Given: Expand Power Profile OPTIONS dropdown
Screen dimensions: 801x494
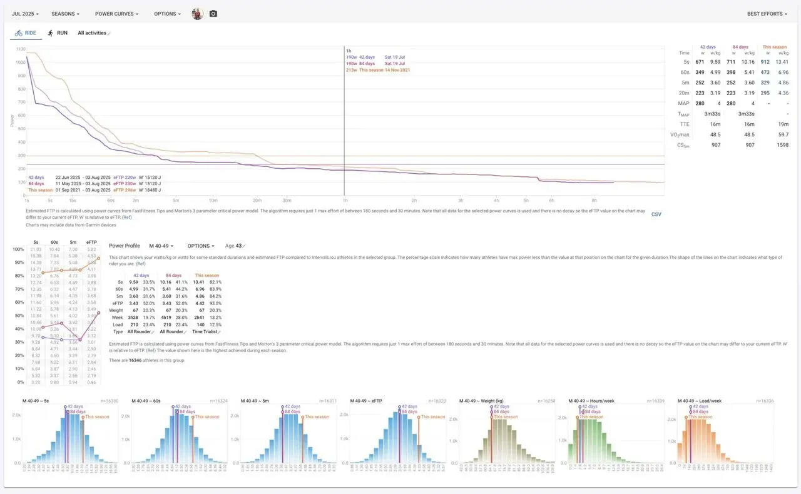Looking at the screenshot, I should coord(202,246).
